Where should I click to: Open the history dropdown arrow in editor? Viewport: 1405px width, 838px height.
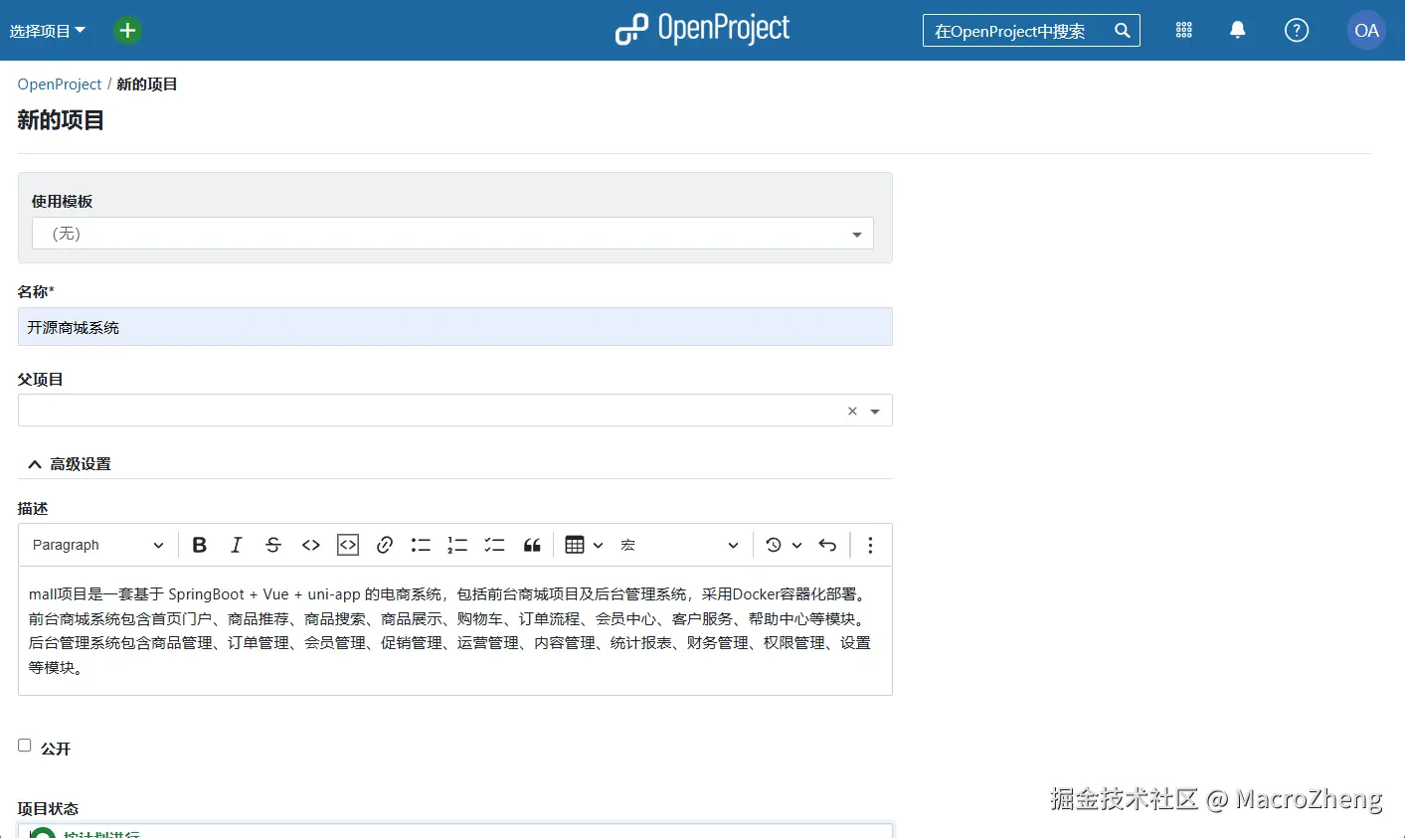tap(796, 545)
